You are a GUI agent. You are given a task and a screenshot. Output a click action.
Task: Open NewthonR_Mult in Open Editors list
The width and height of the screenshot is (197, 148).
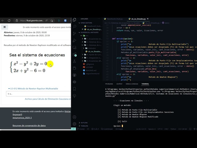(x=93, y=26)
